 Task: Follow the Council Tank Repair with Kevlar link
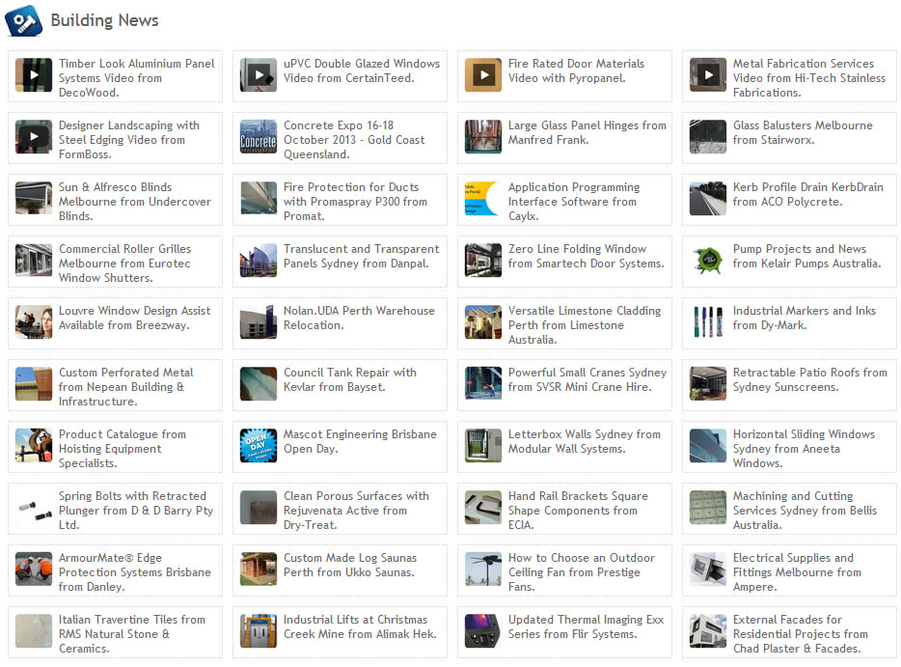coord(350,380)
